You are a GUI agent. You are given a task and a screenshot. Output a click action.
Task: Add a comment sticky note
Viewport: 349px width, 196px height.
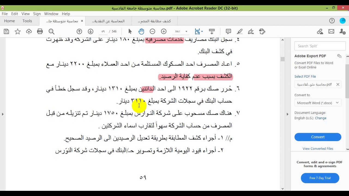pos(228,32)
